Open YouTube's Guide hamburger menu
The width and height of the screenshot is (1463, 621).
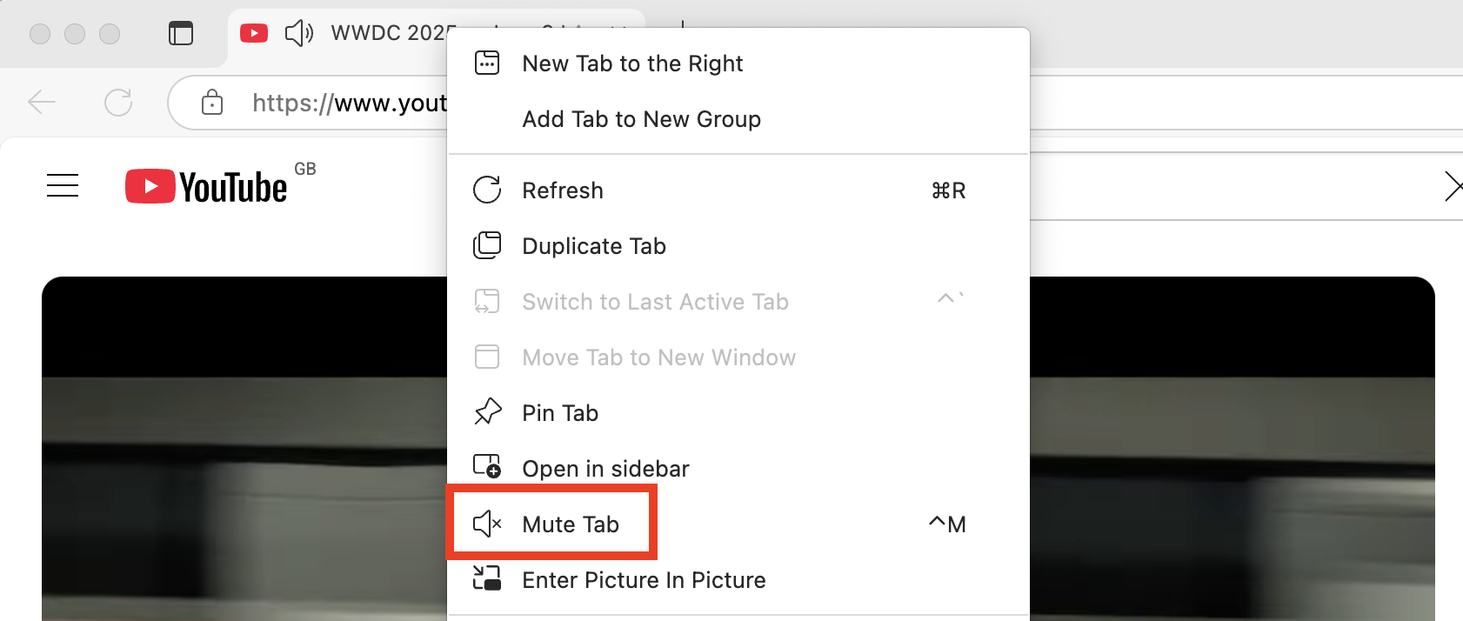[62, 185]
